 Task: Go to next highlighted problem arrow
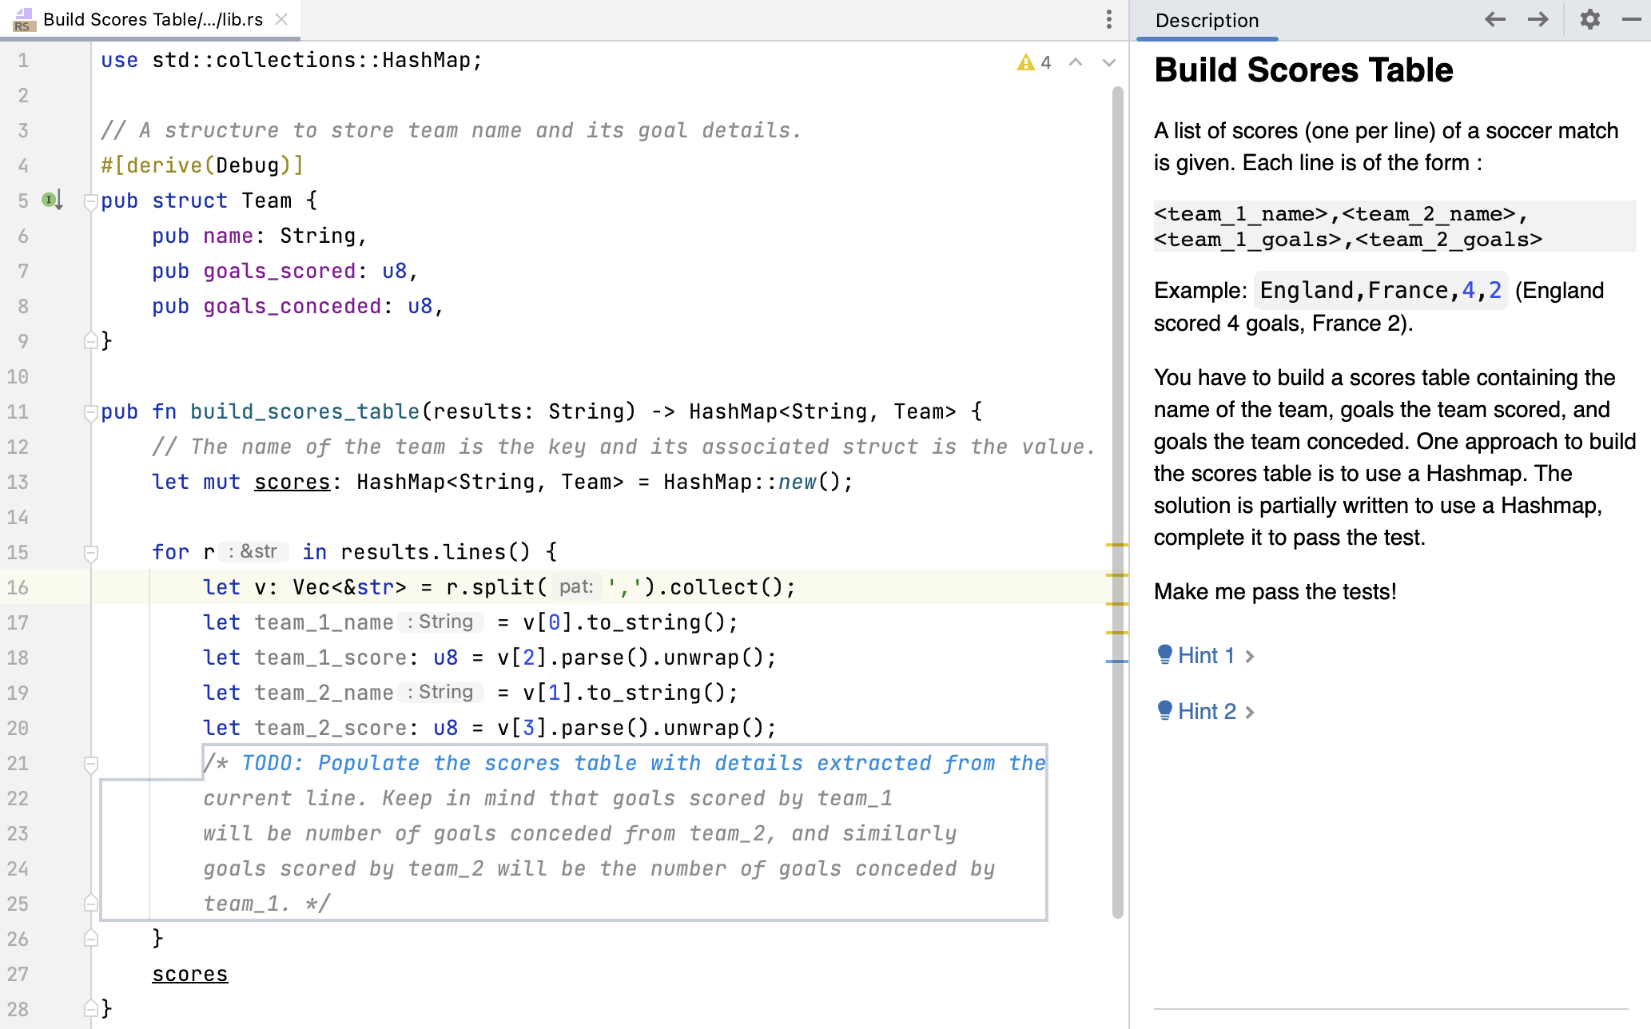pyautogui.click(x=1108, y=62)
